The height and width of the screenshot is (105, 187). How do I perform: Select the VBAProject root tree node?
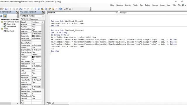point(10,20)
